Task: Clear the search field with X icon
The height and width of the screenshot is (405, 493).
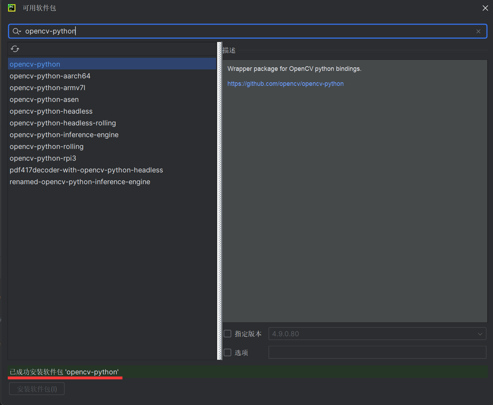Action: (478, 31)
